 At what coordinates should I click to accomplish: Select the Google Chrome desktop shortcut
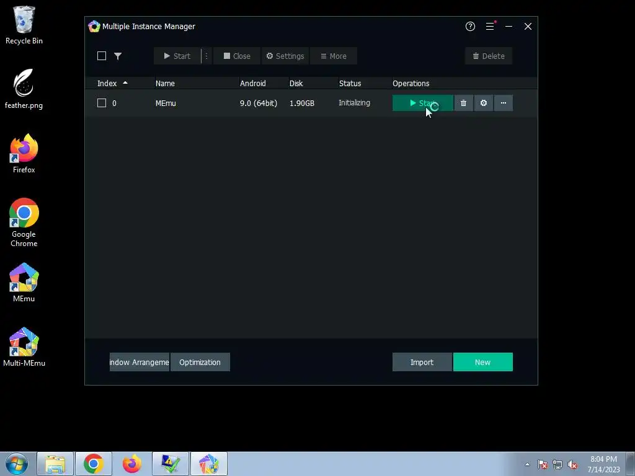[x=24, y=223]
